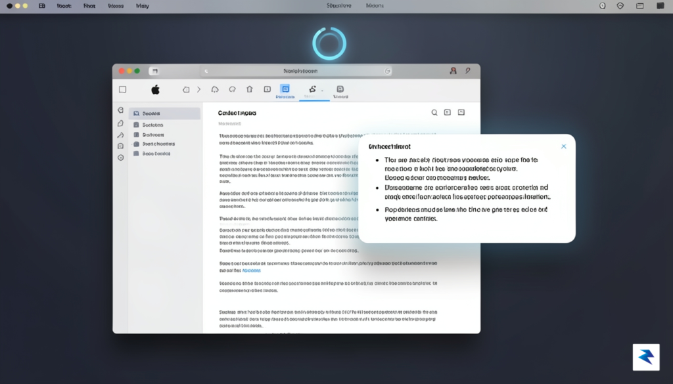Click the right chevron arrow in toolbar
673x384 pixels.
[x=198, y=89]
